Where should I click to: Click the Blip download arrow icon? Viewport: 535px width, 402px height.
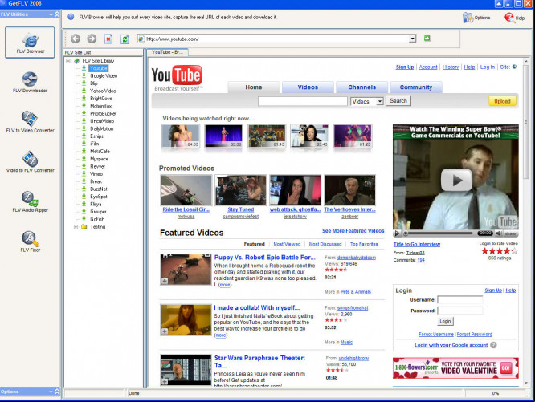click(x=84, y=83)
